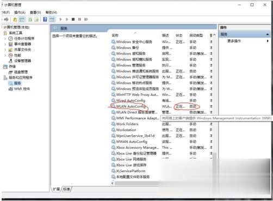The image size is (273, 201).
Task: Select Xbox Live 身份验证管理器 service
Action: (162, 153)
